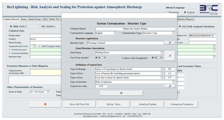Expand the Organizational Levels dropdown
224x120 pixels.
tap(35, 46)
